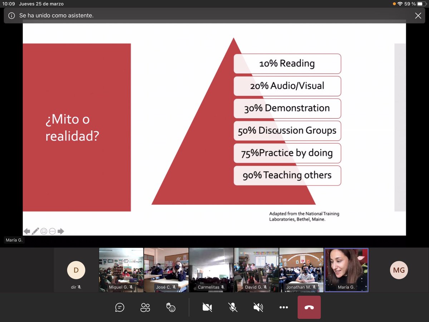
Task: Select the Carmelitas video thumbnail
Action: pos(211,270)
